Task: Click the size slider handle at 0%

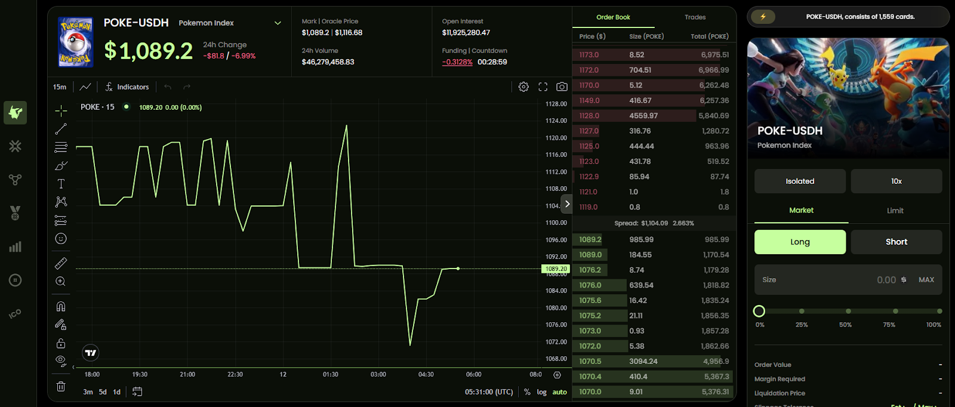Action: pos(759,311)
